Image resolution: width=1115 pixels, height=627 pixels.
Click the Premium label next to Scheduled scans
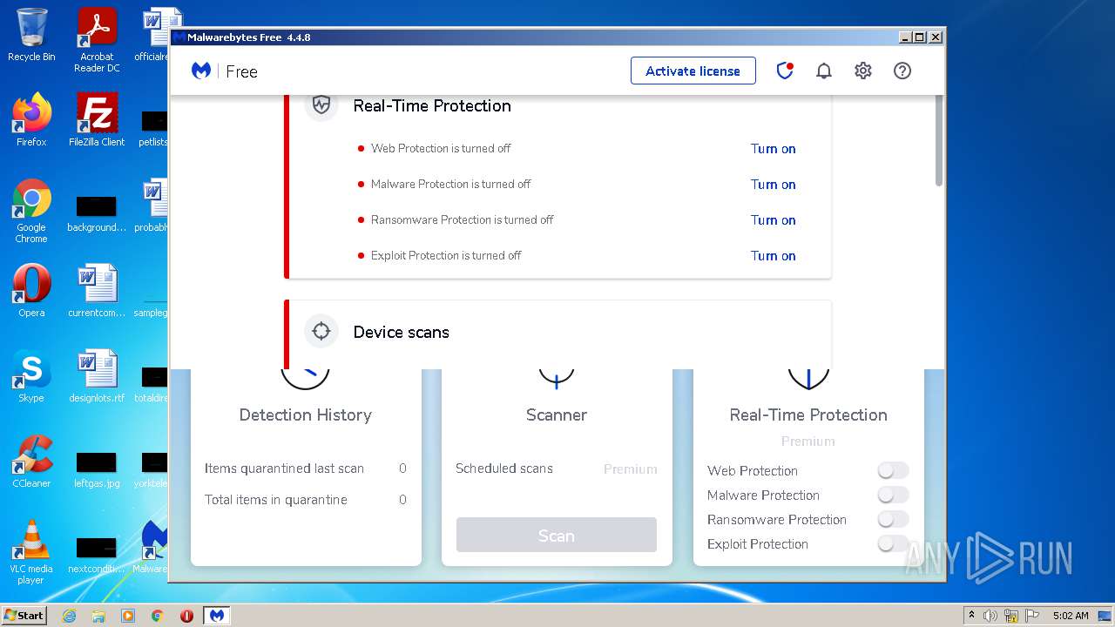click(x=630, y=469)
